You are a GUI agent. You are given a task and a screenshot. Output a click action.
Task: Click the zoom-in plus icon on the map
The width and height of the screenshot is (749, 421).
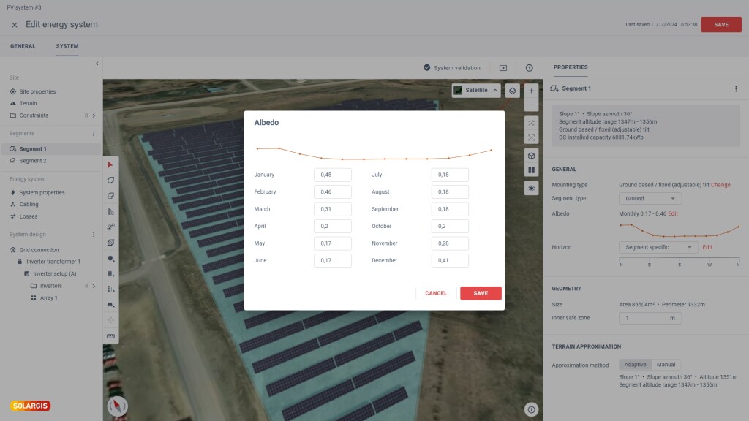(532, 91)
